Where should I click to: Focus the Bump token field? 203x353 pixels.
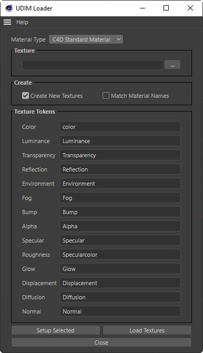120,212
